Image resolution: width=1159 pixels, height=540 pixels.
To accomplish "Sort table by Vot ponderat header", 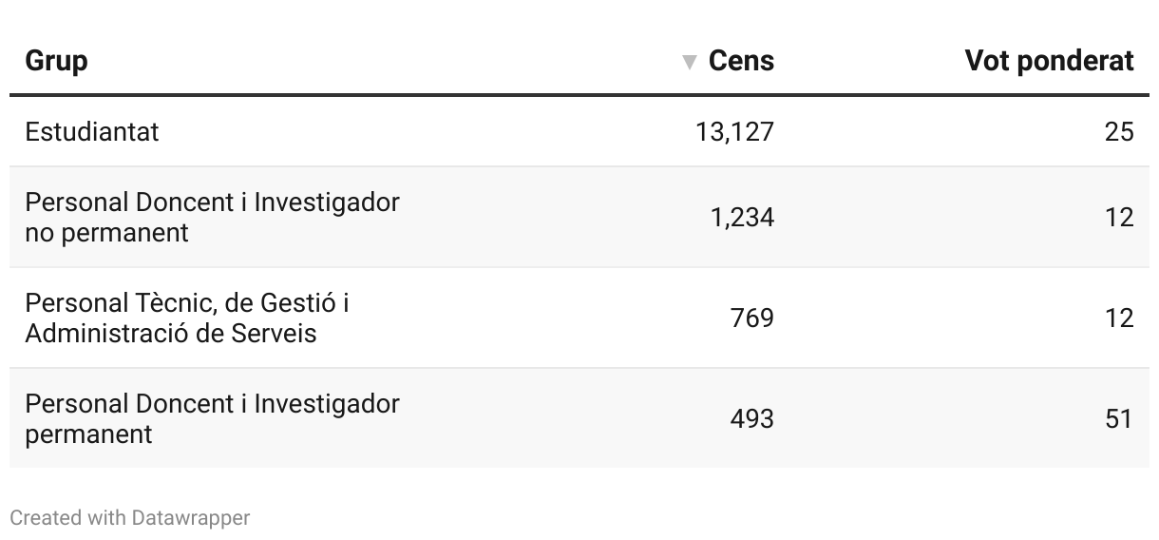I will click(1049, 61).
